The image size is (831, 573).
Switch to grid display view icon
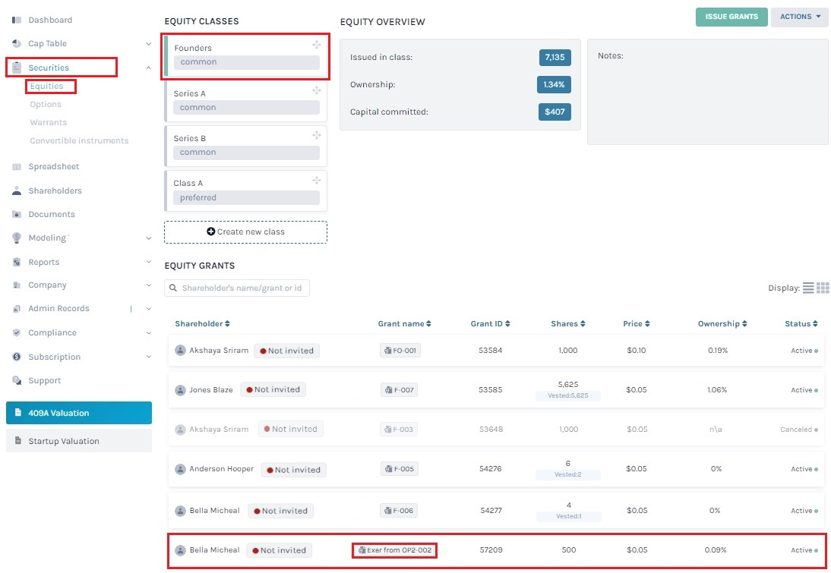pyautogui.click(x=823, y=288)
